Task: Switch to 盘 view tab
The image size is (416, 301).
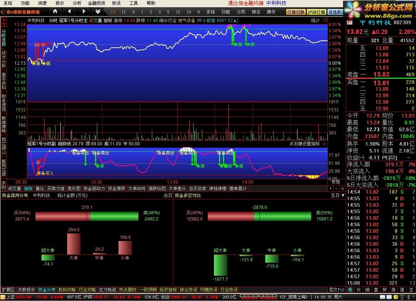Action: click(x=376, y=290)
